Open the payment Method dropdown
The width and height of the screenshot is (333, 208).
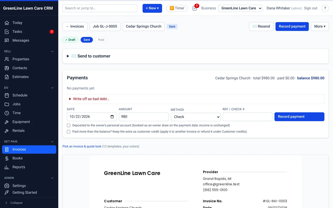(196, 117)
